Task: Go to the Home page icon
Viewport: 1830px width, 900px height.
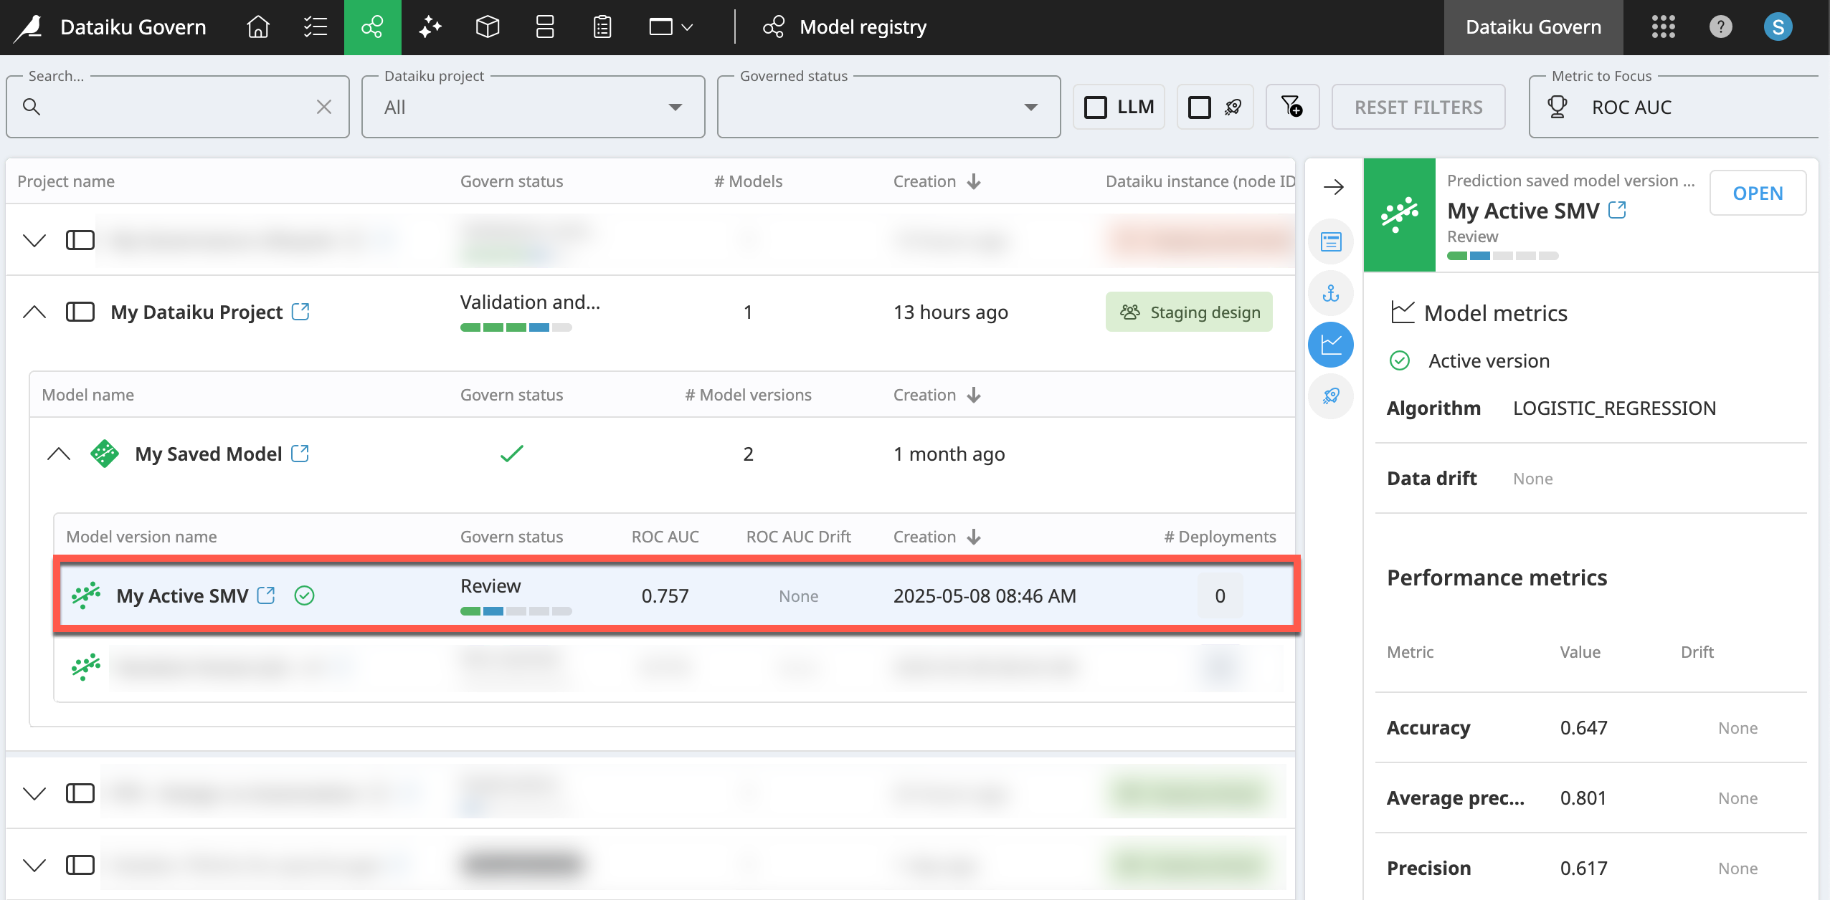Action: 258,27
